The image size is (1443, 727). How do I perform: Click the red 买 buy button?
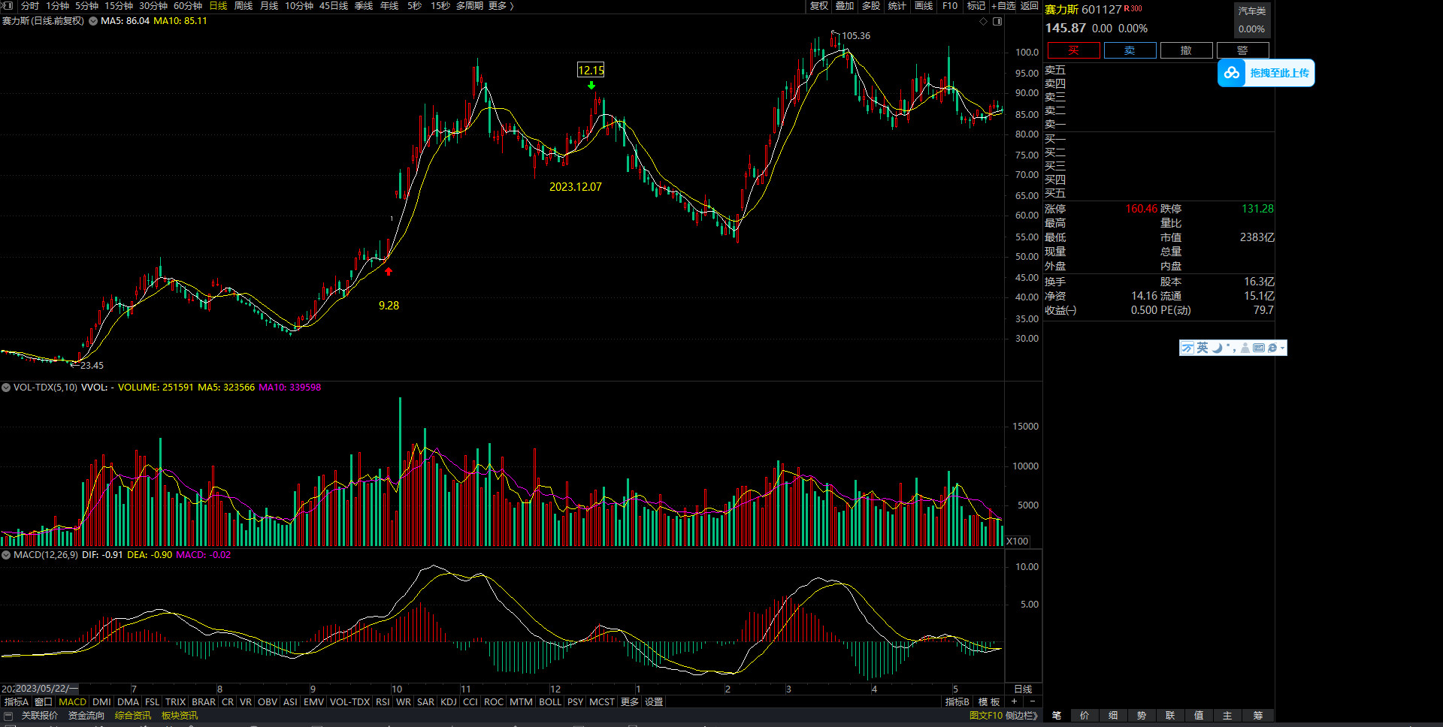1073,50
